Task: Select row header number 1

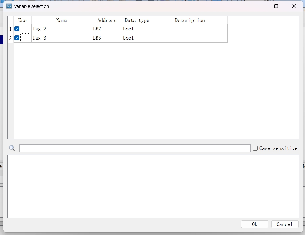Action: pos(10,29)
